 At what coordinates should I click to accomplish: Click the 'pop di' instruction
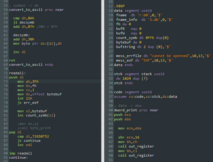tap(15, 132)
